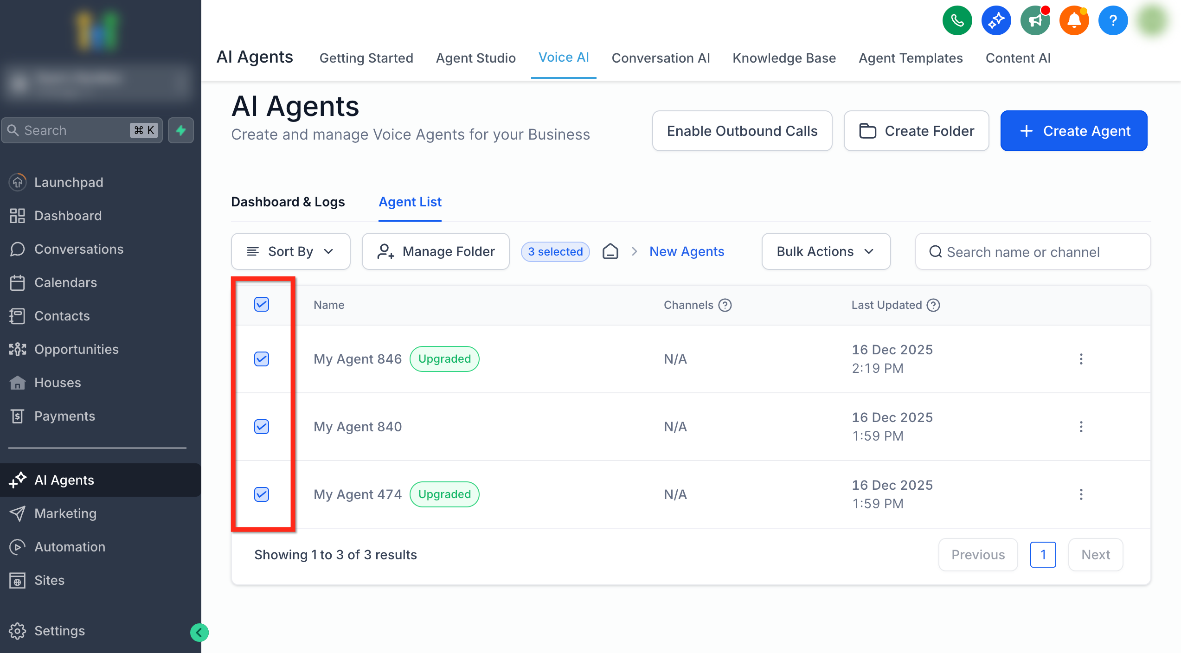
Task: Open the orange notifications bell
Action: point(1074,20)
